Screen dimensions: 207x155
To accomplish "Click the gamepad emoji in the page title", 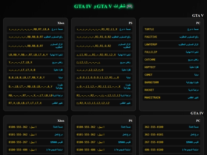I will [130, 6].
